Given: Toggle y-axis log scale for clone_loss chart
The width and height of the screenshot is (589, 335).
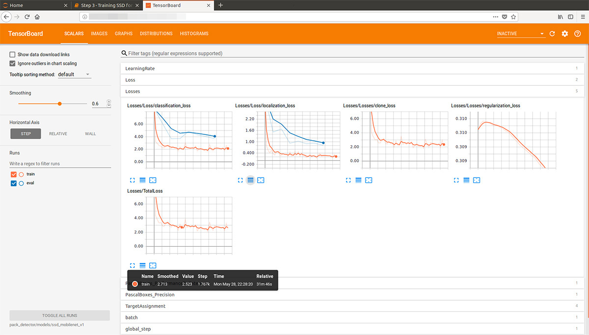Looking at the screenshot, I should coord(358,180).
